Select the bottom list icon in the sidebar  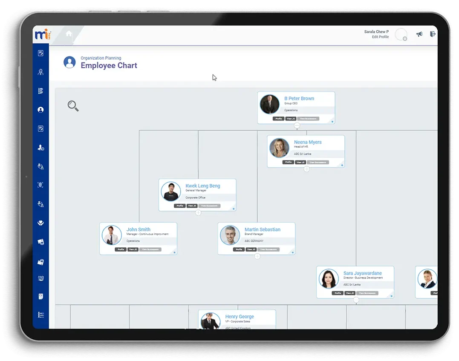40,314
